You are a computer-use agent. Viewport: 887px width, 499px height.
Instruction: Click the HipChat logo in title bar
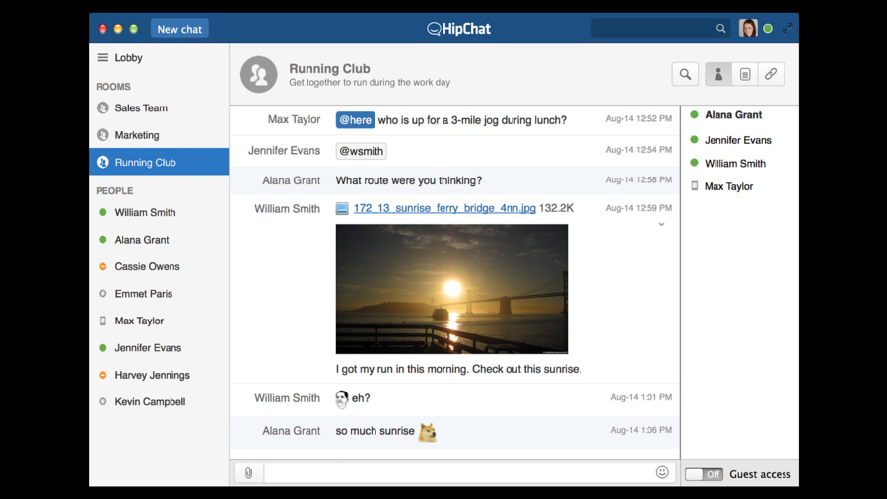458,29
